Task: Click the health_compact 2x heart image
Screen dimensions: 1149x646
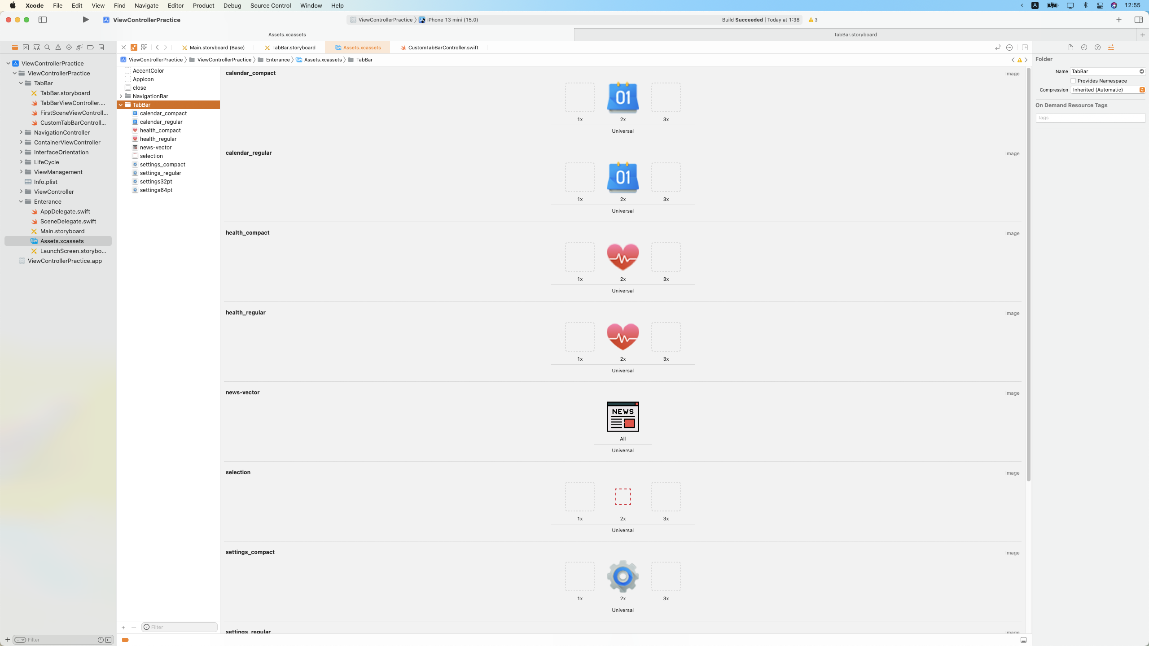Action: 623,257
